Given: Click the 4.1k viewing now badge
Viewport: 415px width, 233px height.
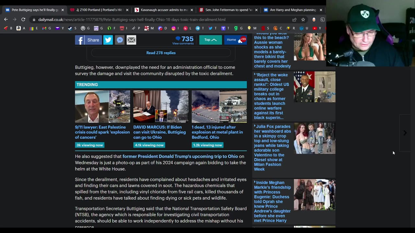Looking at the screenshot, I should (x=149, y=145).
